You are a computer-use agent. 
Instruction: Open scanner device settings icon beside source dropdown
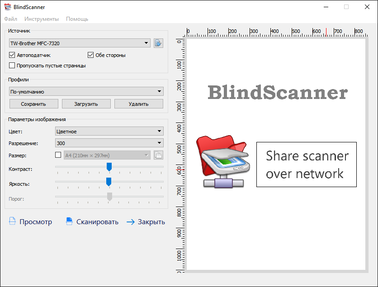tap(158, 43)
